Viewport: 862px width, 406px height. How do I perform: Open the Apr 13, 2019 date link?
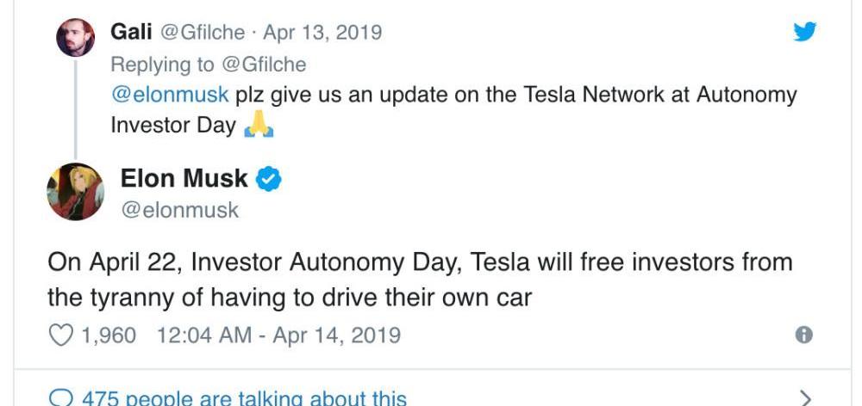322,33
